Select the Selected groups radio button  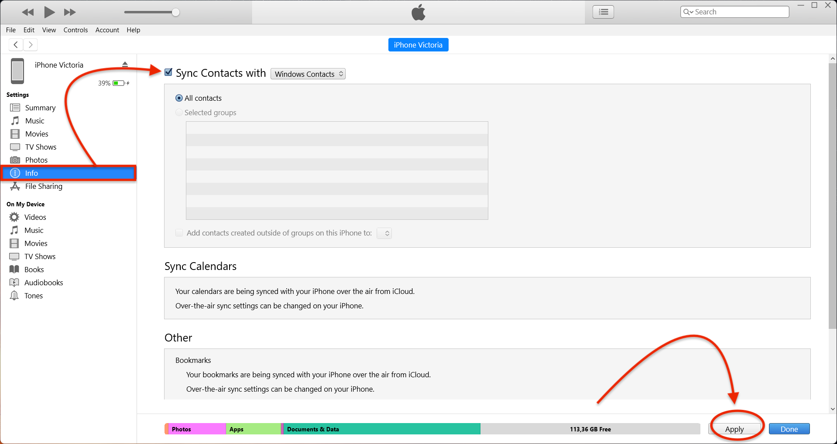[179, 113]
